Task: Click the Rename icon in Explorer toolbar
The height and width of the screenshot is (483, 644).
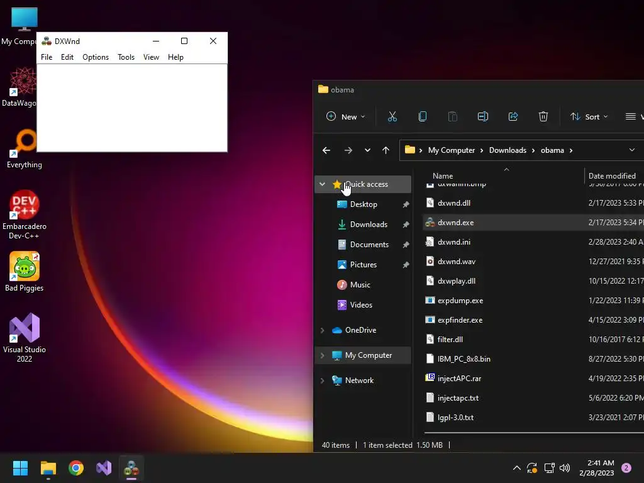Action: click(482, 116)
